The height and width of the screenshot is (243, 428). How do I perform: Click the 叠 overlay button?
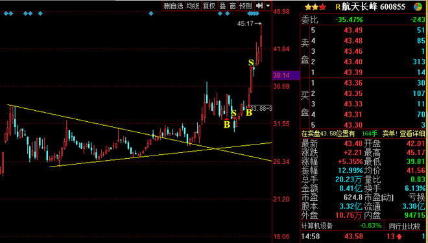[222, 6]
